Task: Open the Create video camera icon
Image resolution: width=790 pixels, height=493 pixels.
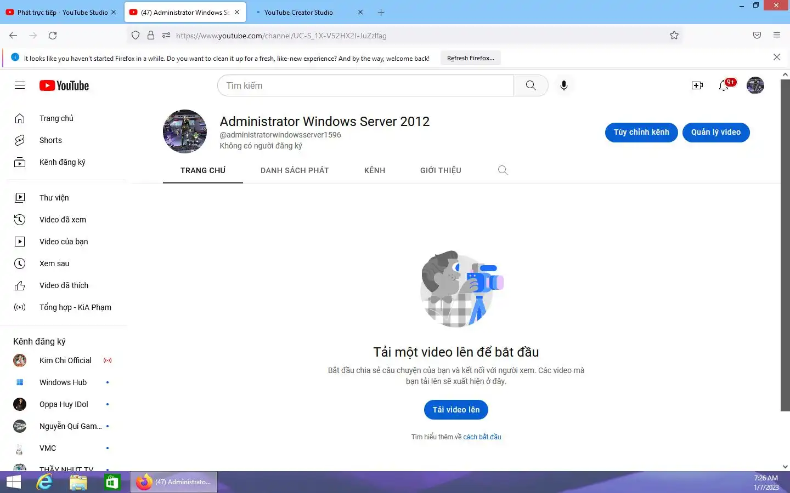Action: [697, 85]
